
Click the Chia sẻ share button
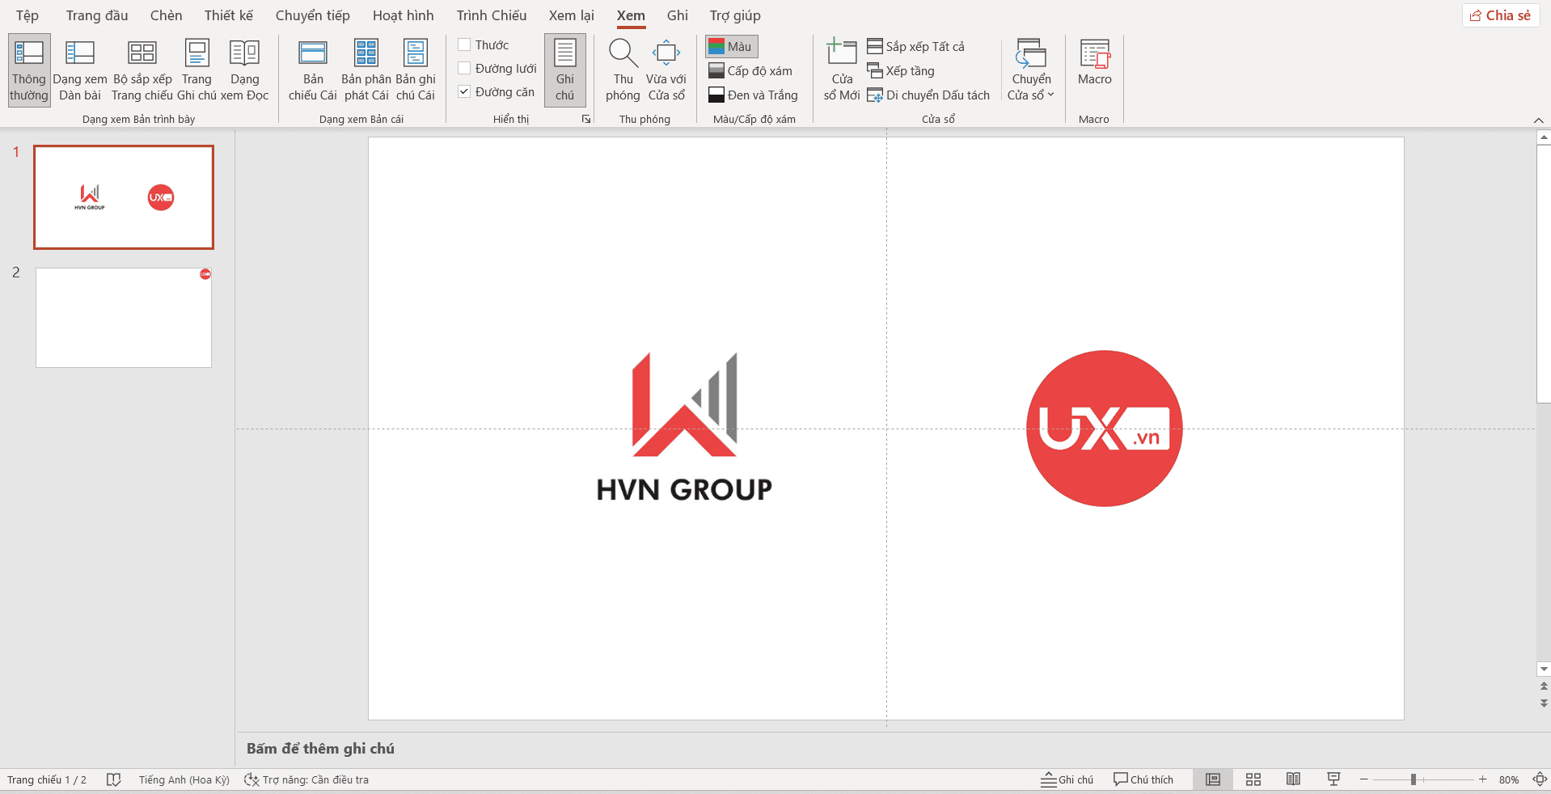click(1500, 15)
